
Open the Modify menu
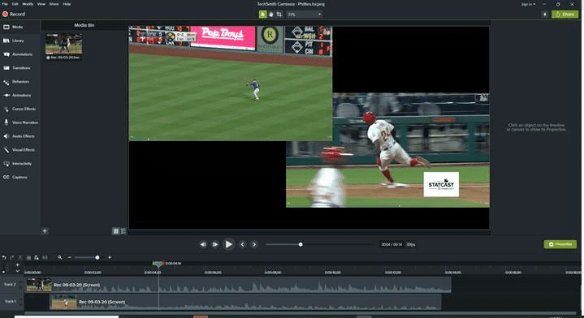pyautogui.click(x=28, y=4)
